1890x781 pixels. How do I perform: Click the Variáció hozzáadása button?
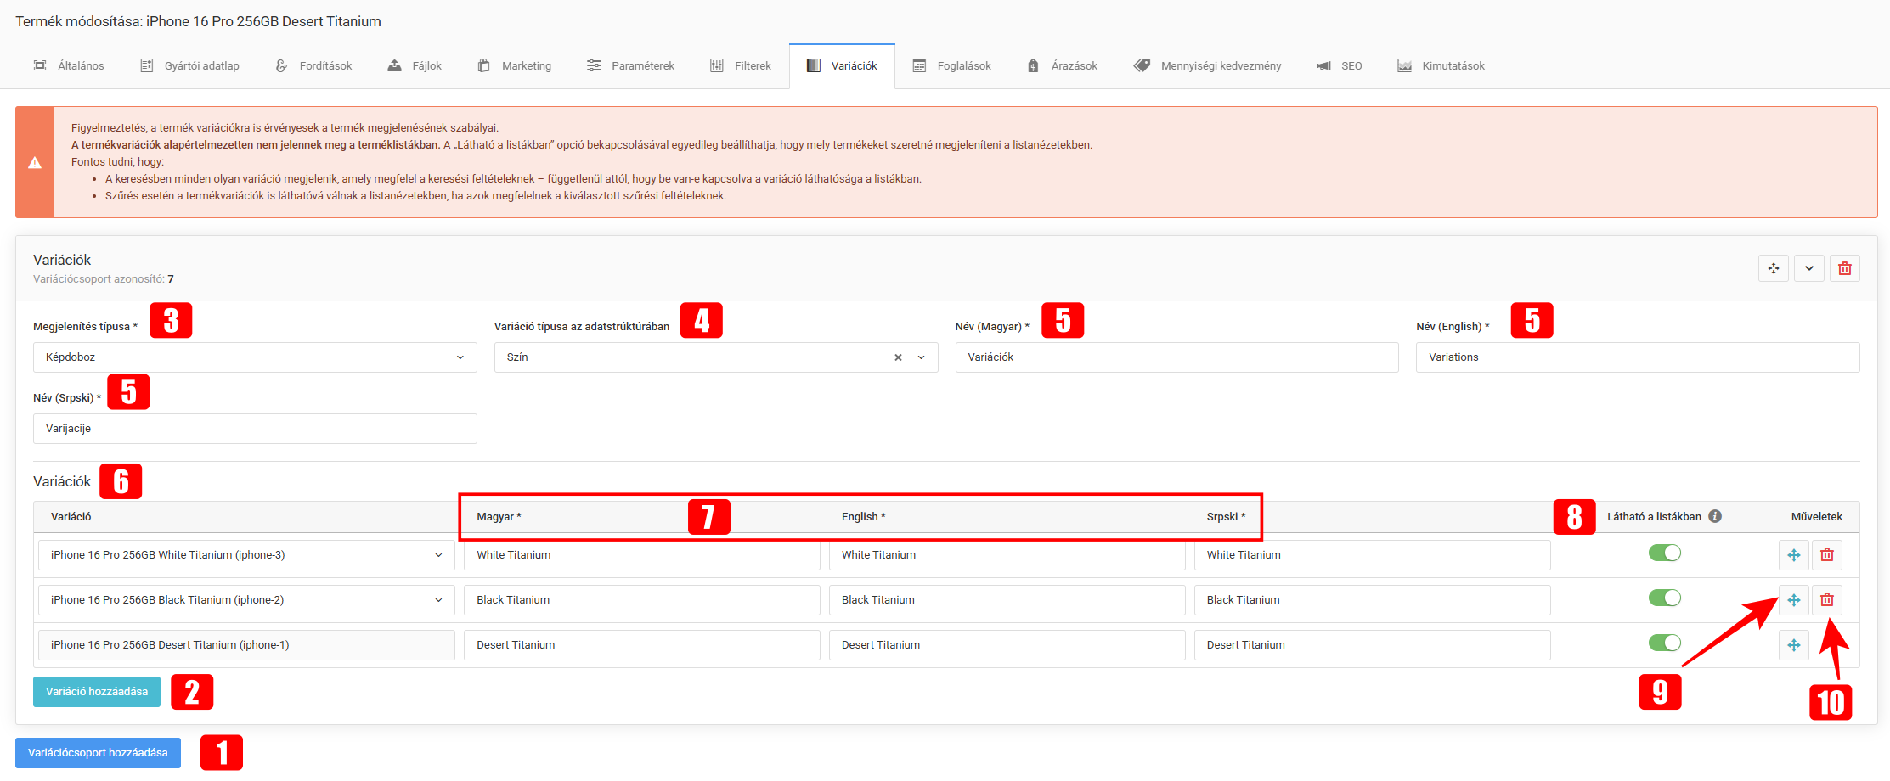tap(97, 692)
